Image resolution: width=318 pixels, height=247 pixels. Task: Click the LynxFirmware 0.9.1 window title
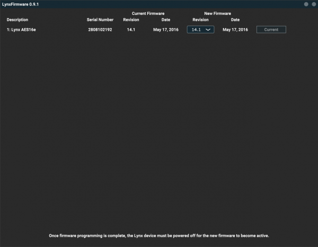tap(20, 4)
